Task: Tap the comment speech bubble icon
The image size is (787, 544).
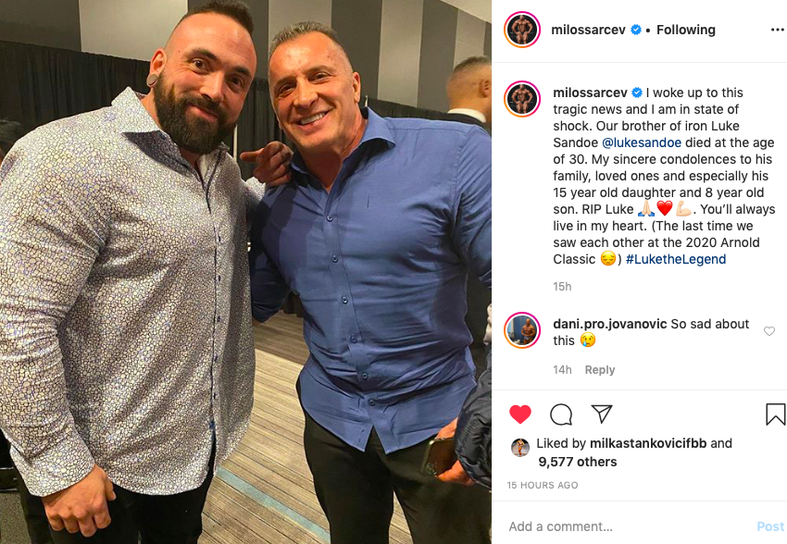Action: tap(561, 414)
